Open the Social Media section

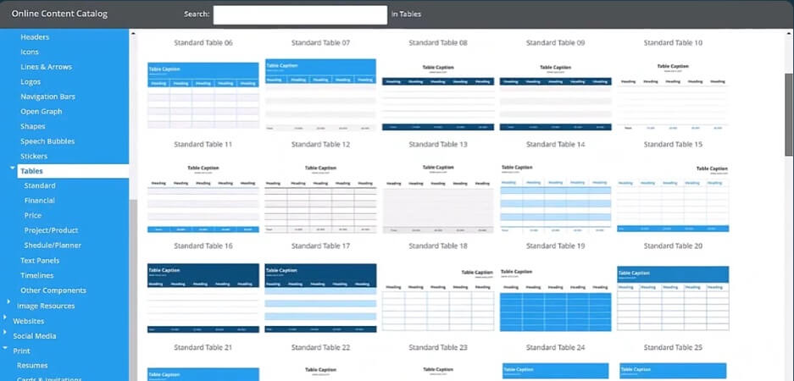point(35,336)
